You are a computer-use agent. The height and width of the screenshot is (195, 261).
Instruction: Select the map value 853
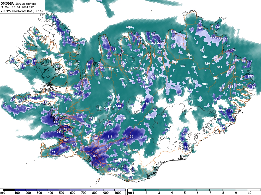click(62, 77)
